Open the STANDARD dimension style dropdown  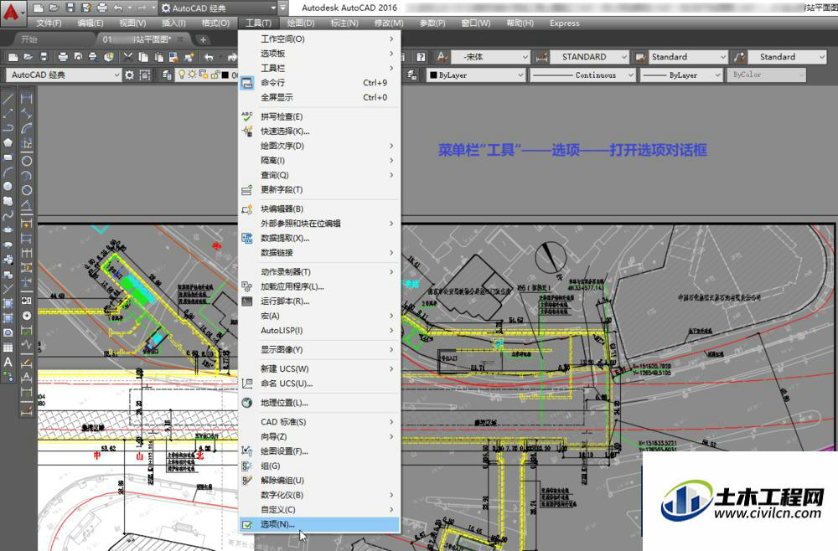[589, 57]
